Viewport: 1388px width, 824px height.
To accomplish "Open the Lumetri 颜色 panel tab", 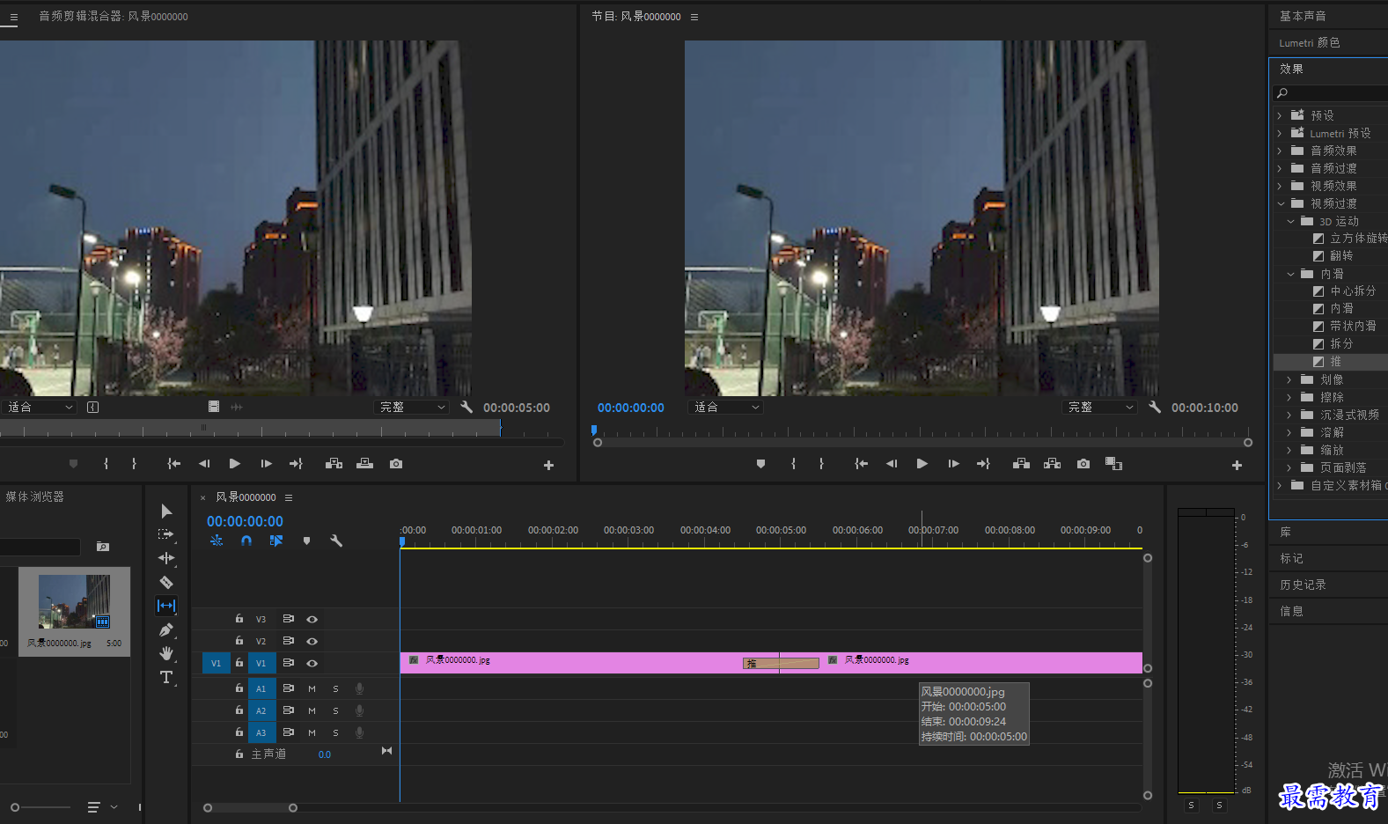I will tap(1310, 43).
